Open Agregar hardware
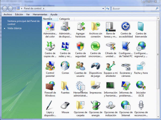 80,30
